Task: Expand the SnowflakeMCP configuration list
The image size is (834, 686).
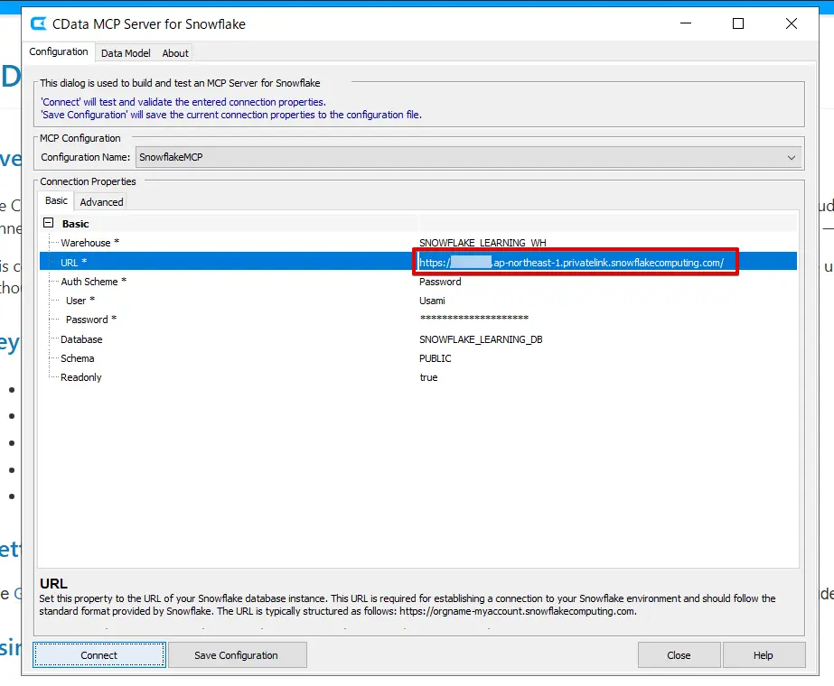Action: (x=792, y=156)
